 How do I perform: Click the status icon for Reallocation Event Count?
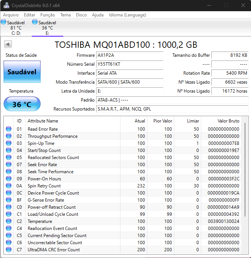coord(9,228)
